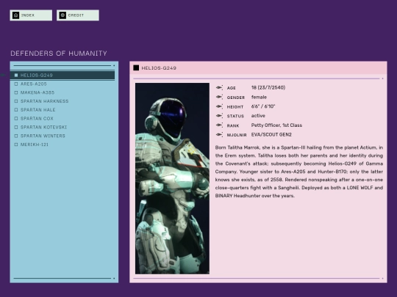This screenshot has width=397, height=297.
Task: Click the square marker beside SPARTAN WINTERS
Action: (16, 136)
